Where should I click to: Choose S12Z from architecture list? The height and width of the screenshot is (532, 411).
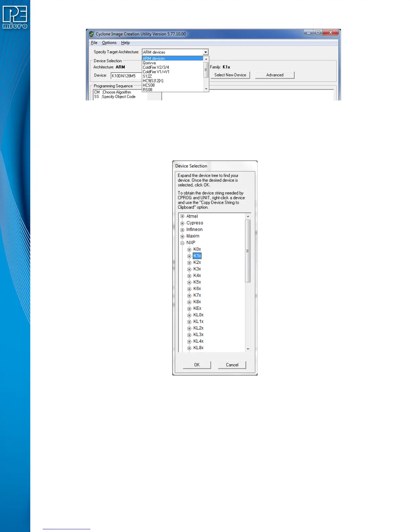(x=173, y=76)
